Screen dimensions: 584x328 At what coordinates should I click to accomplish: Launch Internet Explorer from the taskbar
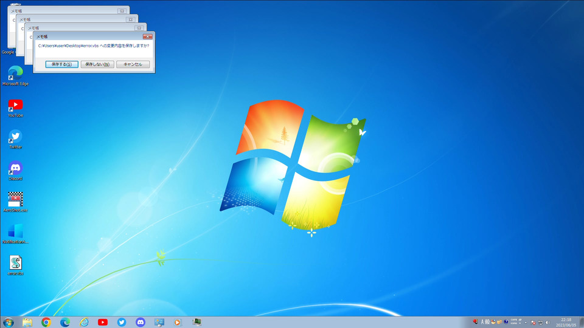(84, 322)
